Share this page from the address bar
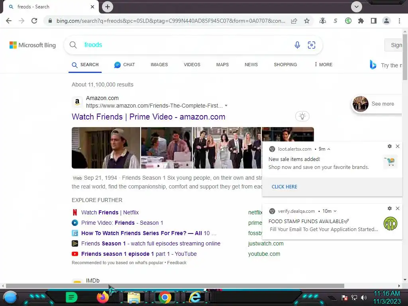 coord(294,21)
